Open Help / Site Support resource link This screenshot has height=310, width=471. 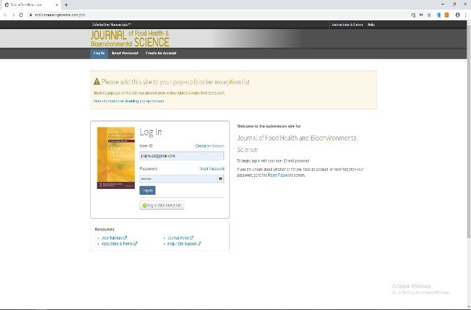pos(184,244)
